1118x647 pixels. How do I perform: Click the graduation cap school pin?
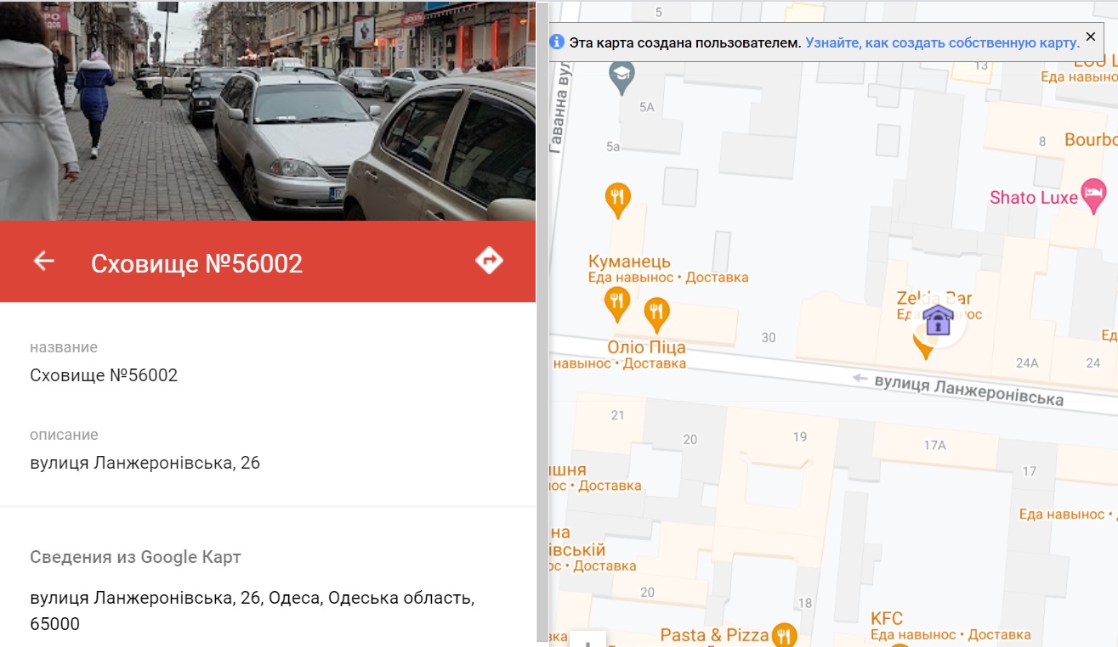point(623,76)
